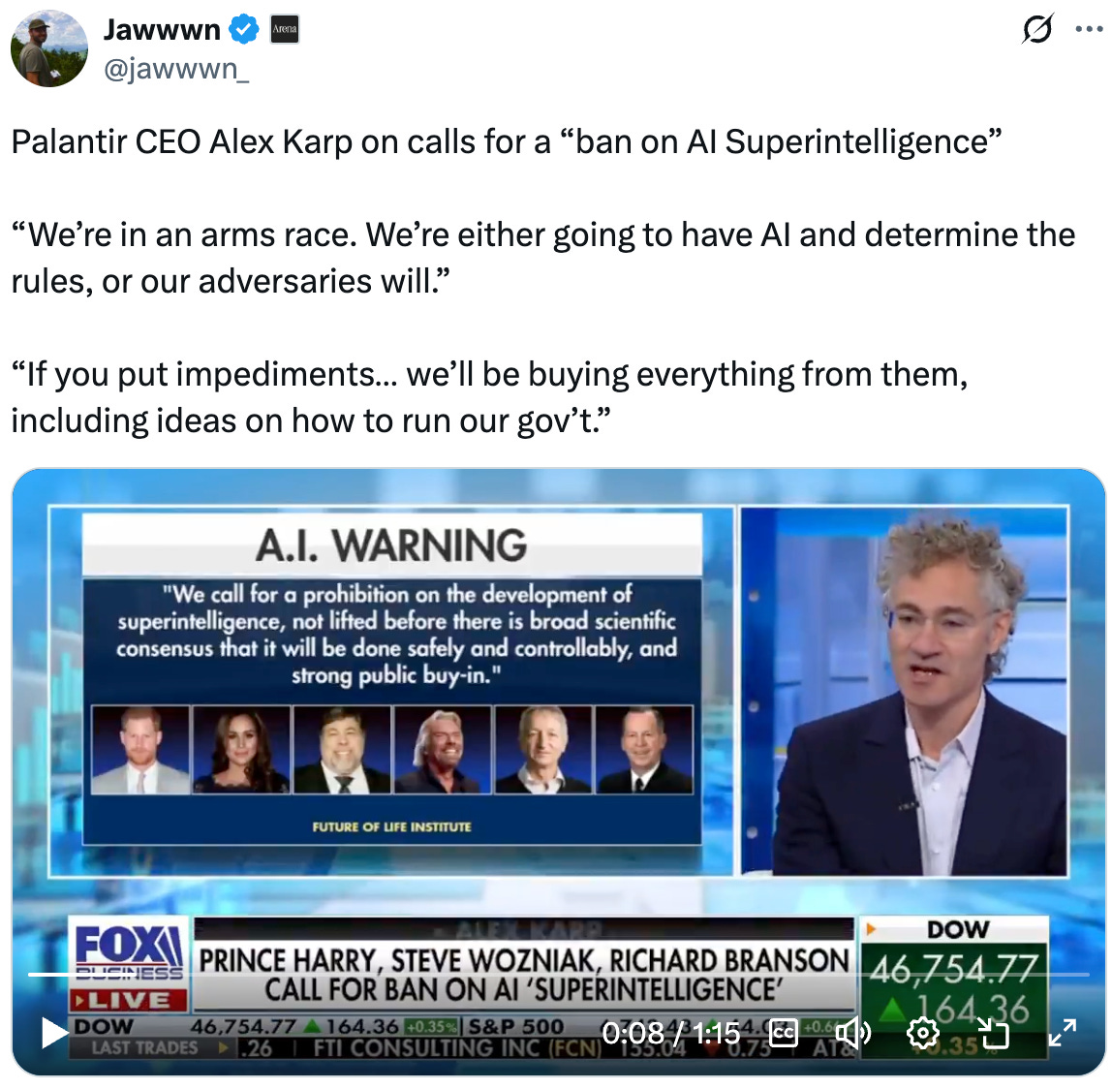1112x1089 pixels.
Task: Open the Arena affiliate badge
Action: [285, 29]
